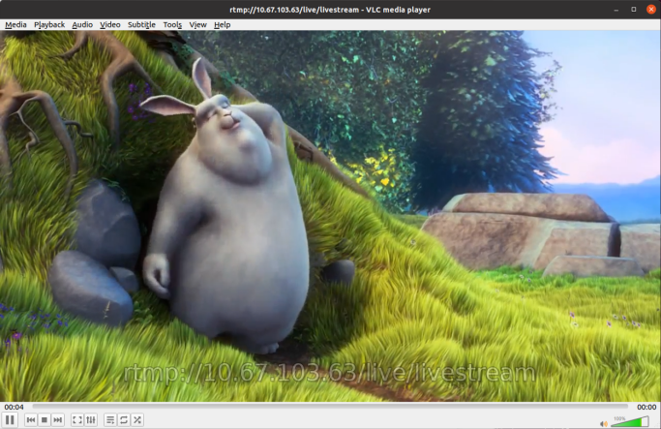Viewport: 661px width, 429px height.
Task: Maximize the VLC window
Action: [x=633, y=10]
